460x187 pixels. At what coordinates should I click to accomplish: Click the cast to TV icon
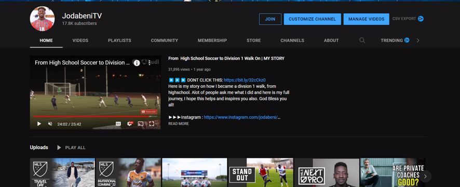(x=141, y=124)
